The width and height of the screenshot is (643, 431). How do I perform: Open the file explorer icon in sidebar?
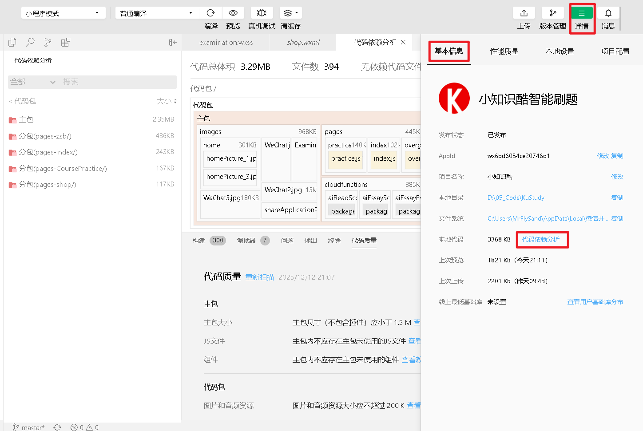pos(12,42)
